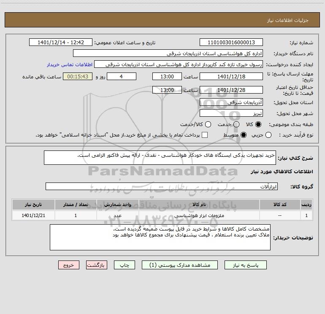Image resolution: width=325 pixels, height=314 pixels.
Task: Click the ردیف column header
Action: (306, 204)
